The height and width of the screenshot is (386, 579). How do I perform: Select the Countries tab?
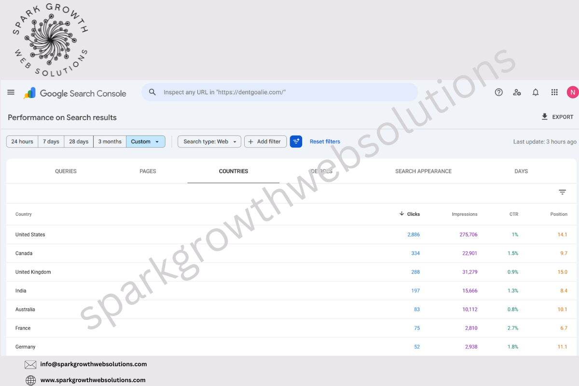coord(234,171)
